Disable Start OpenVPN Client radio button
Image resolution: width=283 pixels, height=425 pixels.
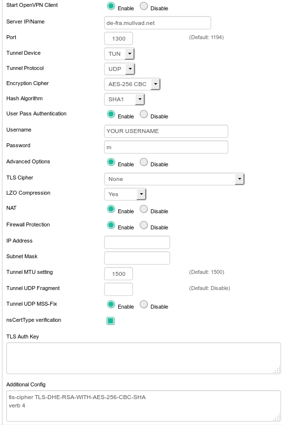pos(144,6)
